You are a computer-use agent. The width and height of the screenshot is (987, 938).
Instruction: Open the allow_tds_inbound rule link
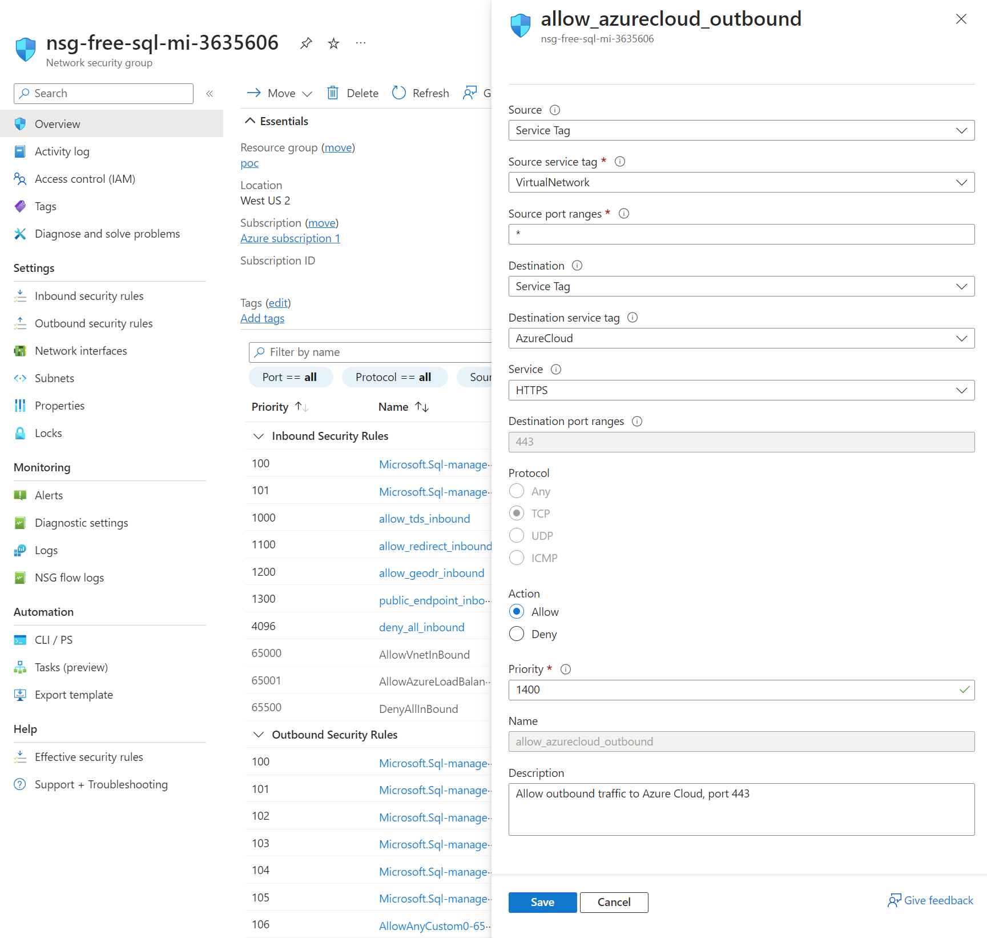click(x=424, y=519)
